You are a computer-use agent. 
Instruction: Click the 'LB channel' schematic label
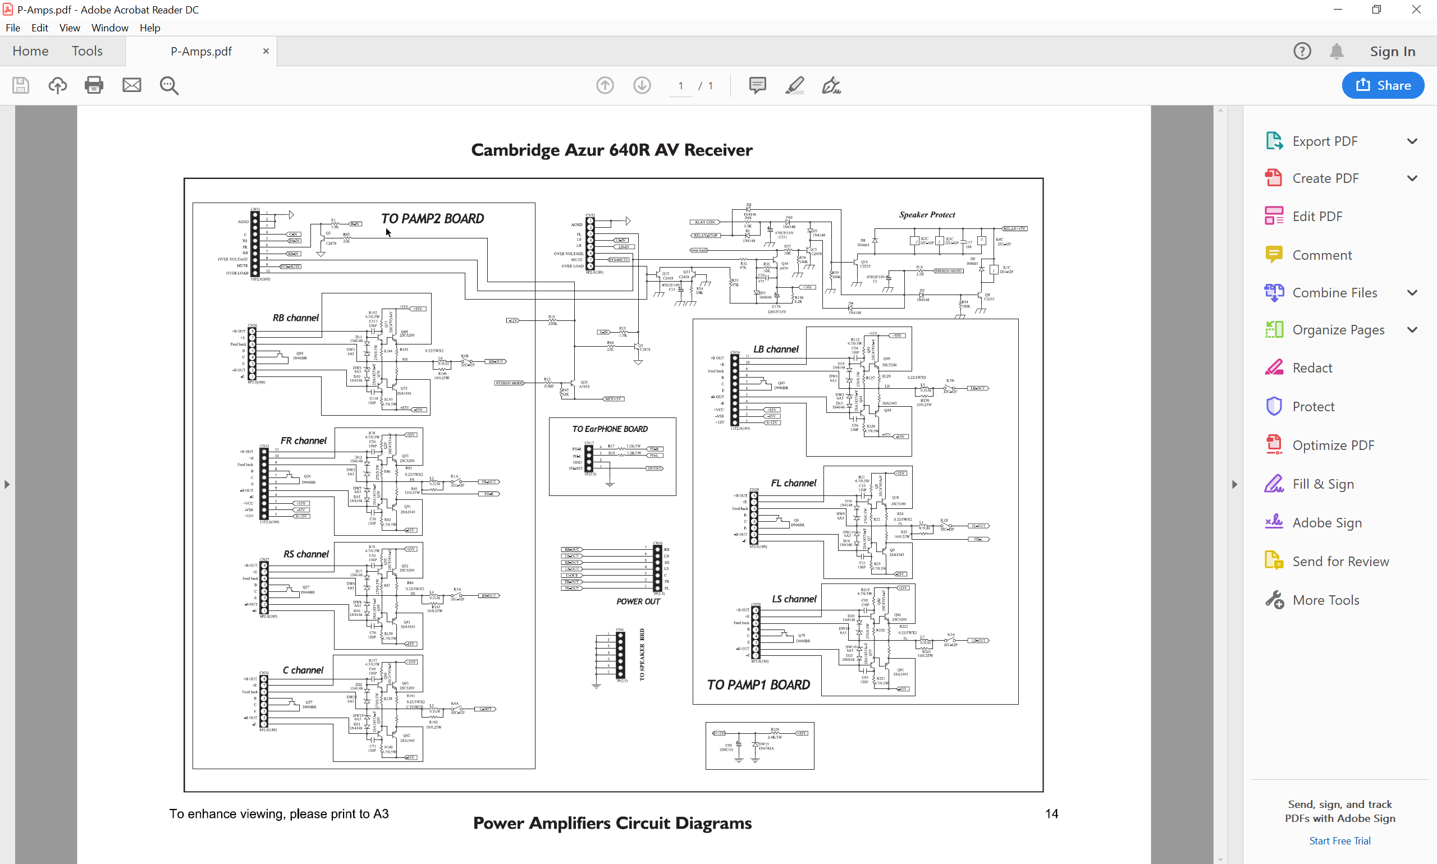776,350
